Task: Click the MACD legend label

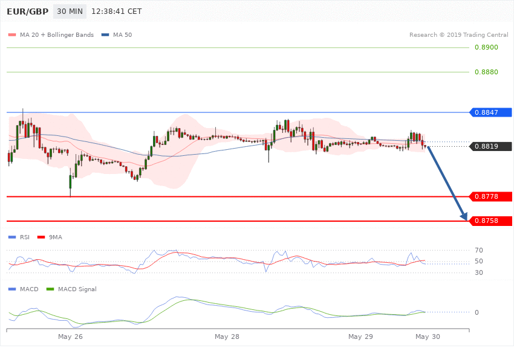Action: (29, 289)
